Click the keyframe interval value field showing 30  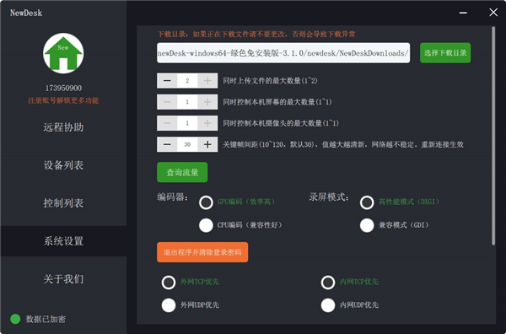187,144
